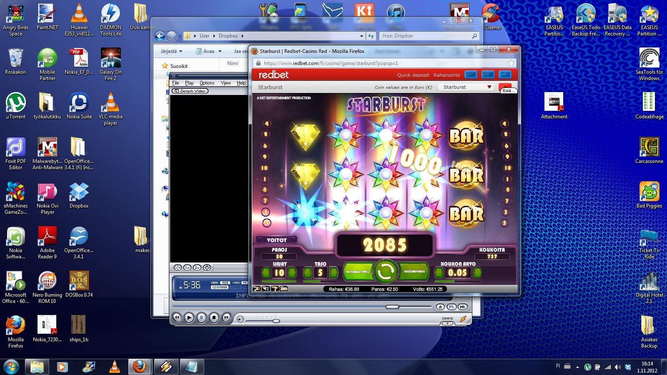Open game settings wrench icon
Screen dimensions: 667x375
[x=257, y=289]
